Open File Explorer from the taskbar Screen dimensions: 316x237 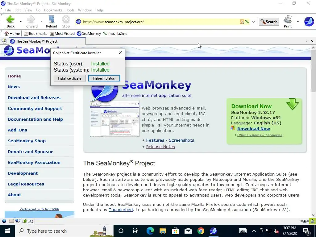(x=163, y=231)
